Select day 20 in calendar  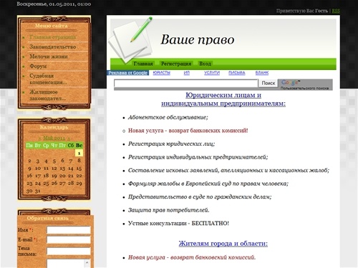pos(62,176)
